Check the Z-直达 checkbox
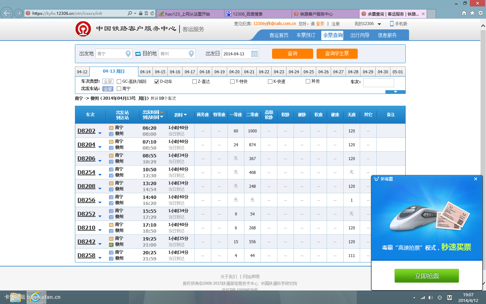The width and height of the screenshot is (486, 304). pyautogui.click(x=194, y=81)
